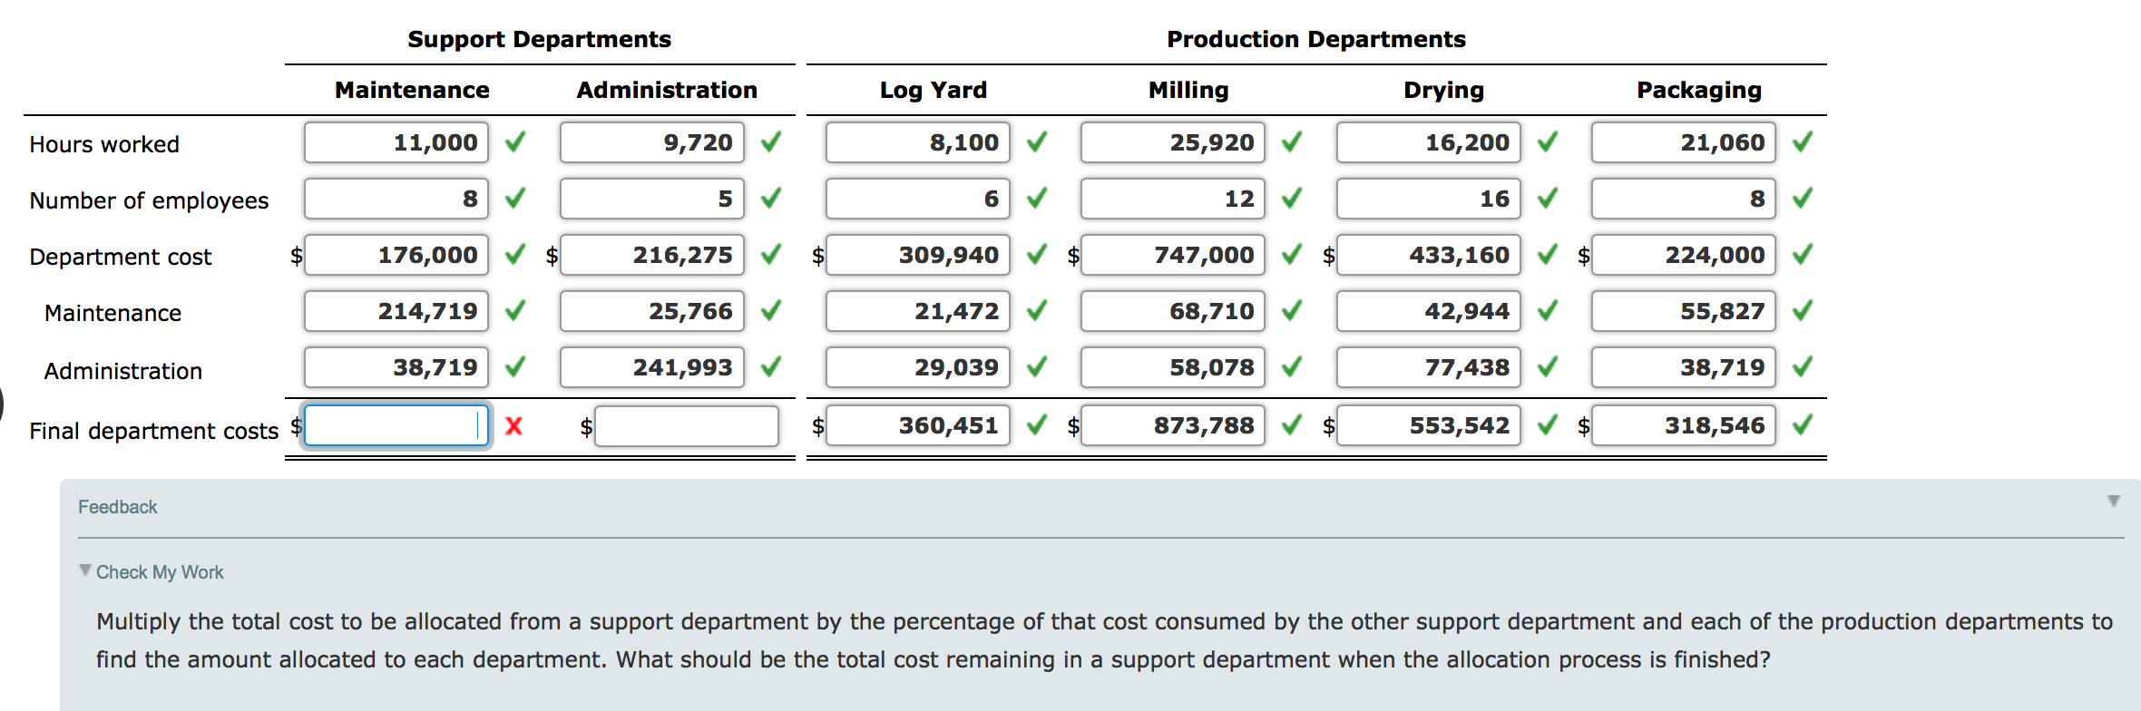2141x711 pixels.
Task: Click the green check beside 241,993
Action: pos(771,366)
